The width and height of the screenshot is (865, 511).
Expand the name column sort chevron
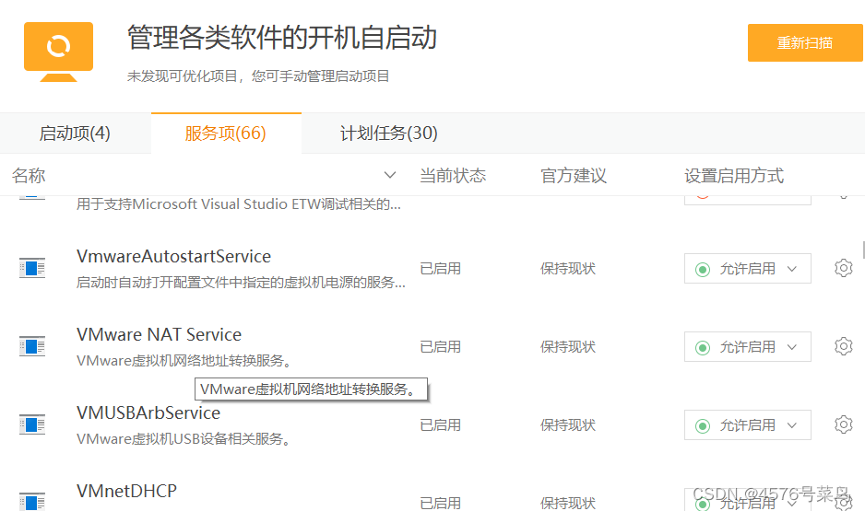point(390,175)
